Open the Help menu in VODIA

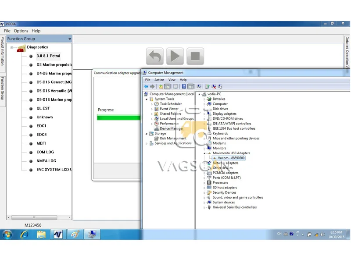[x=36, y=31]
